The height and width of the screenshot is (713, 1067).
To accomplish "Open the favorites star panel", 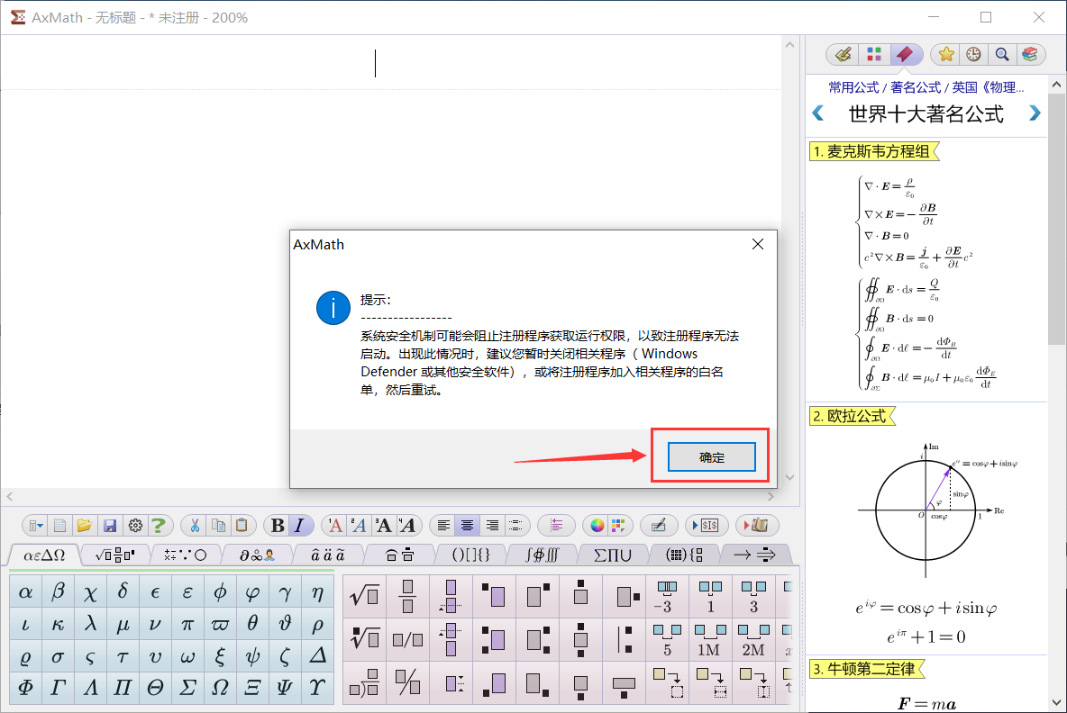I will [x=946, y=55].
